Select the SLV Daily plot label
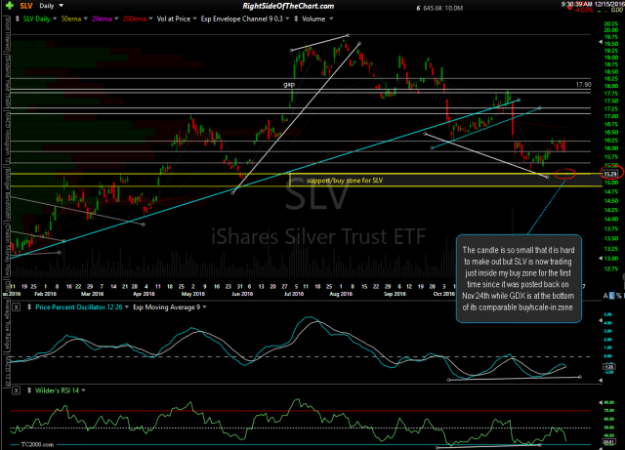Screen dimensions: 625x450 click(37, 19)
